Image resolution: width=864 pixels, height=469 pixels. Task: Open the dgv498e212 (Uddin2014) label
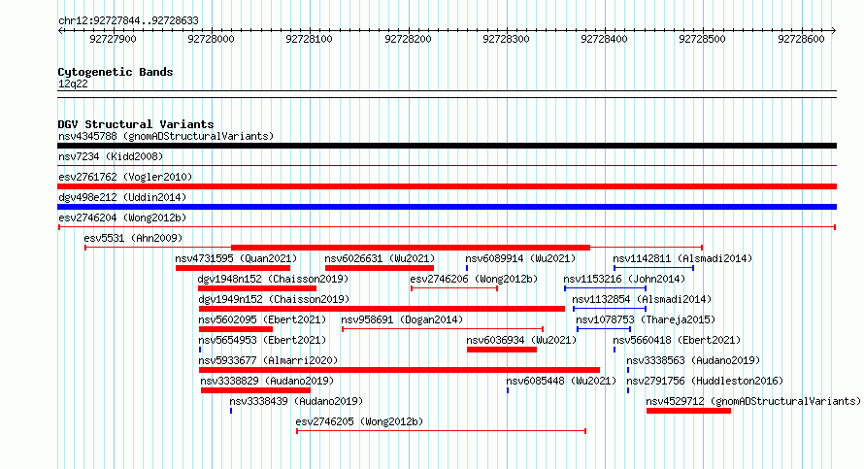tap(122, 197)
